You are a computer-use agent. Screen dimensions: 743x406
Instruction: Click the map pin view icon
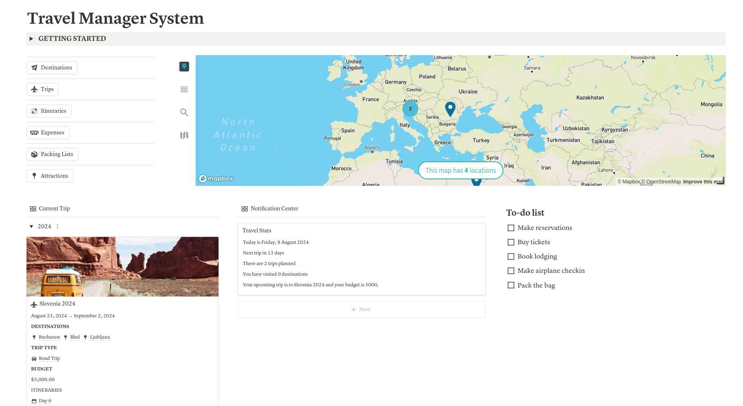pyautogui.click(x=184, y=67)
